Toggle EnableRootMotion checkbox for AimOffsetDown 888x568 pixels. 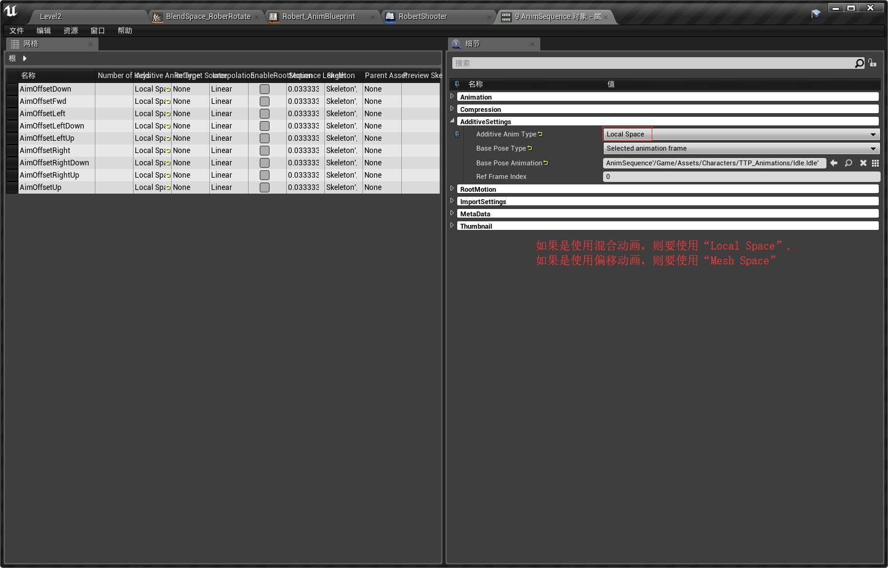(x=265, y=89)
